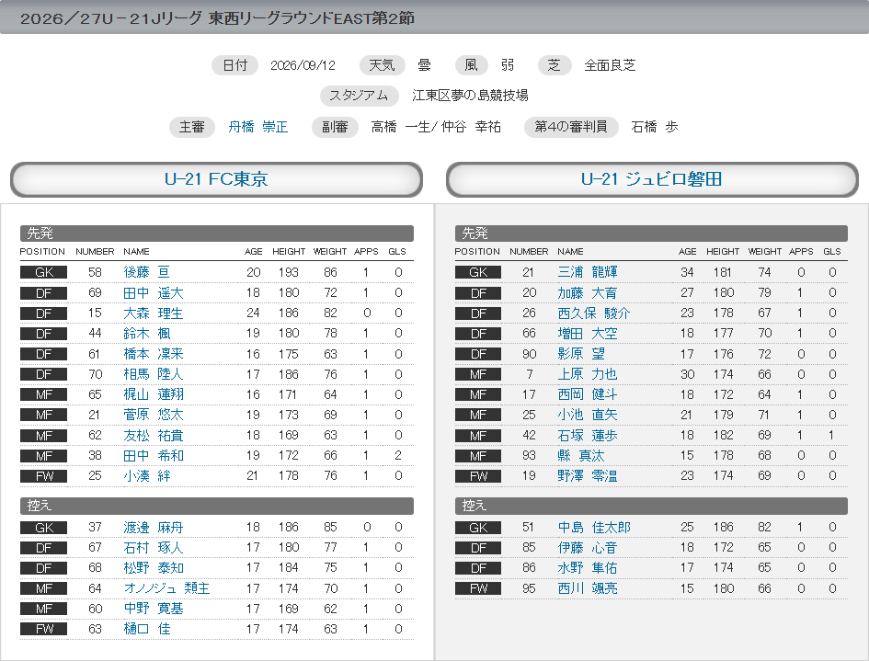
Task: Open player 加藤 大育 profile
Action: pos(588,292)
